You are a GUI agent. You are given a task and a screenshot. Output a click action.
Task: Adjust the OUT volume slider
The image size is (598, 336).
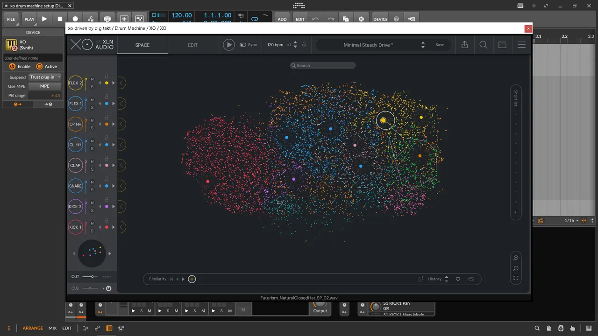point(91,277)
